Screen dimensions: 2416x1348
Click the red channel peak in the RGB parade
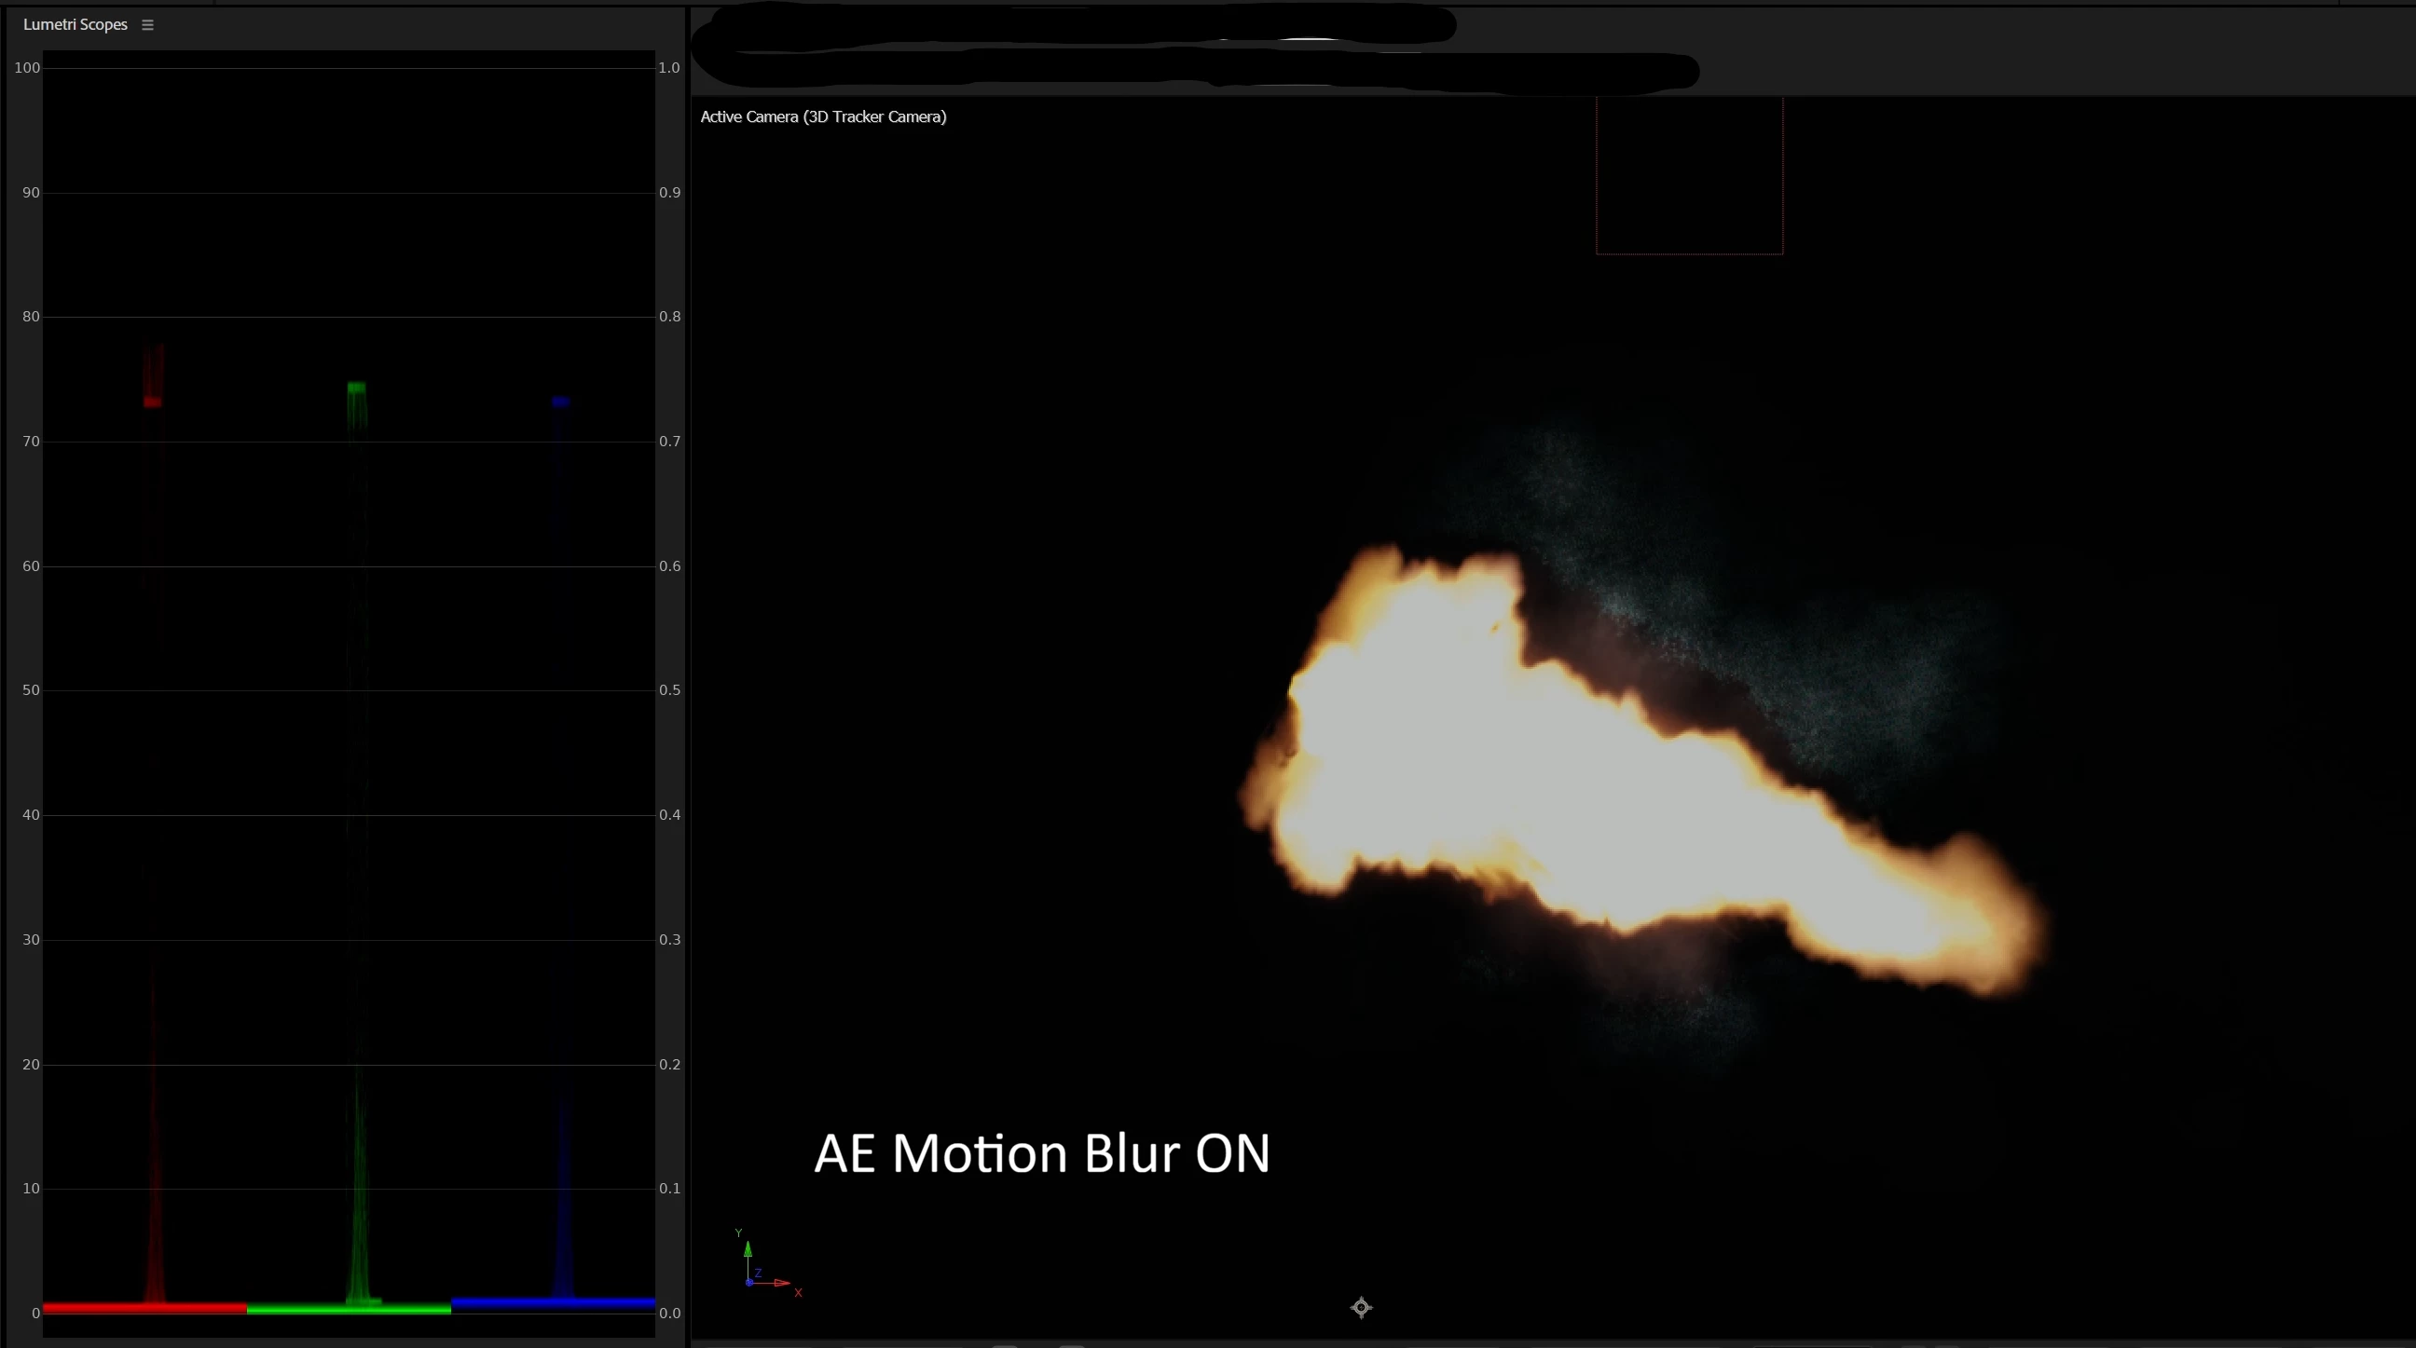(x=153, y=402)
